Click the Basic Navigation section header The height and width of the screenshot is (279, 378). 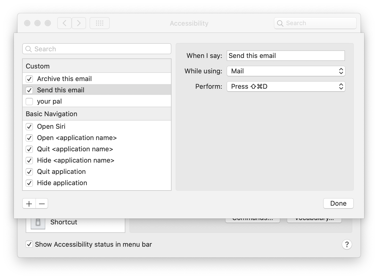(x=97, y=114)
